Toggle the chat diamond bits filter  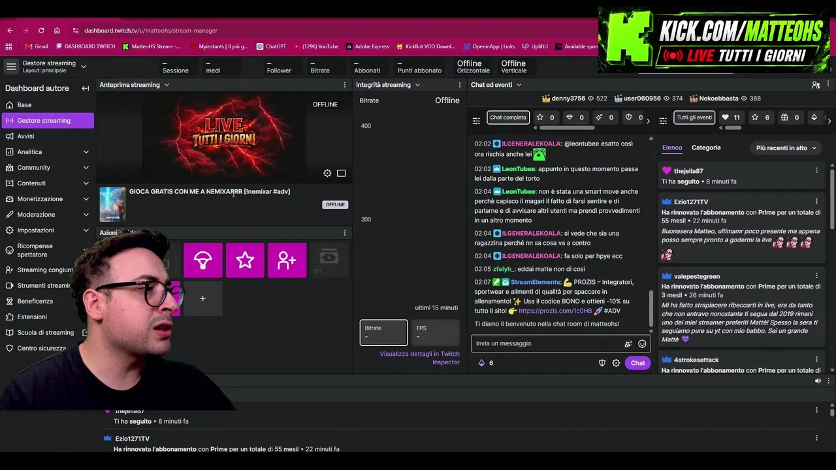pyautogui.click(x=575, y=117)
